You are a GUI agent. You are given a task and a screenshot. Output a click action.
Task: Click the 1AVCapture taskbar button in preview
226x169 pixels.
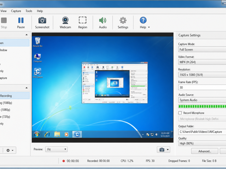(x=77, y=134)
